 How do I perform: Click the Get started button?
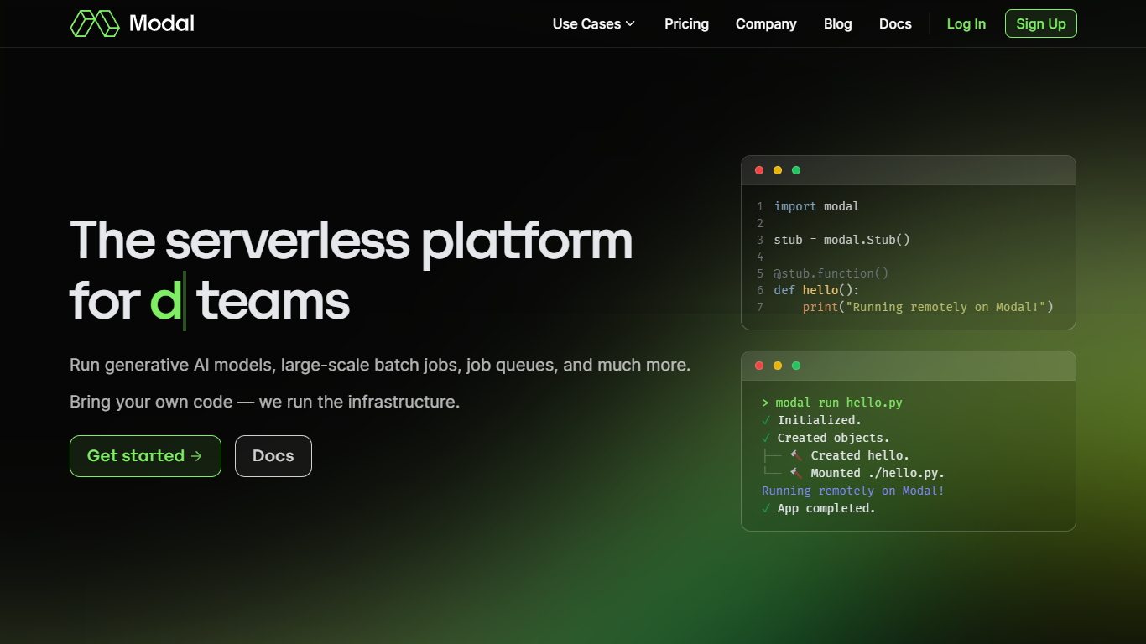(x=145, y=456)
